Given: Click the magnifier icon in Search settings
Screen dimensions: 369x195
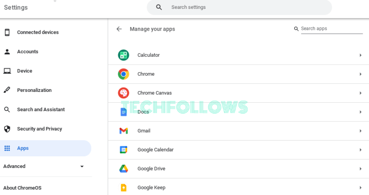Looking at the screenshot, I should (x=159, y=7).
